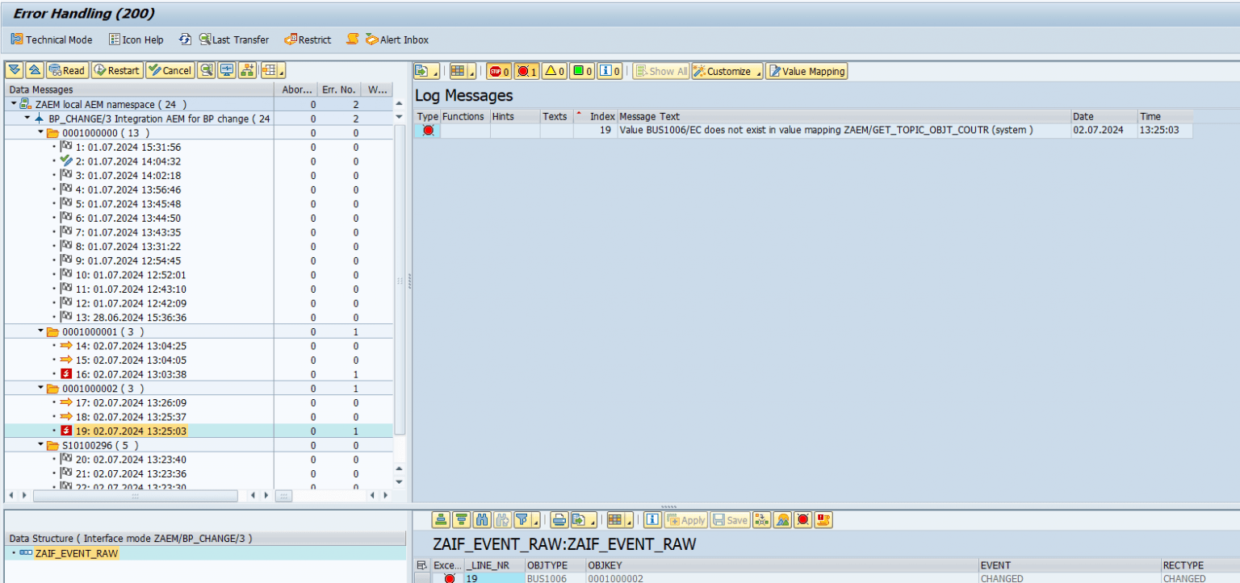This screenshot has width=1240, height=583.
Task: Click the yellow warning filter showing 0
Action: [552, 71]
